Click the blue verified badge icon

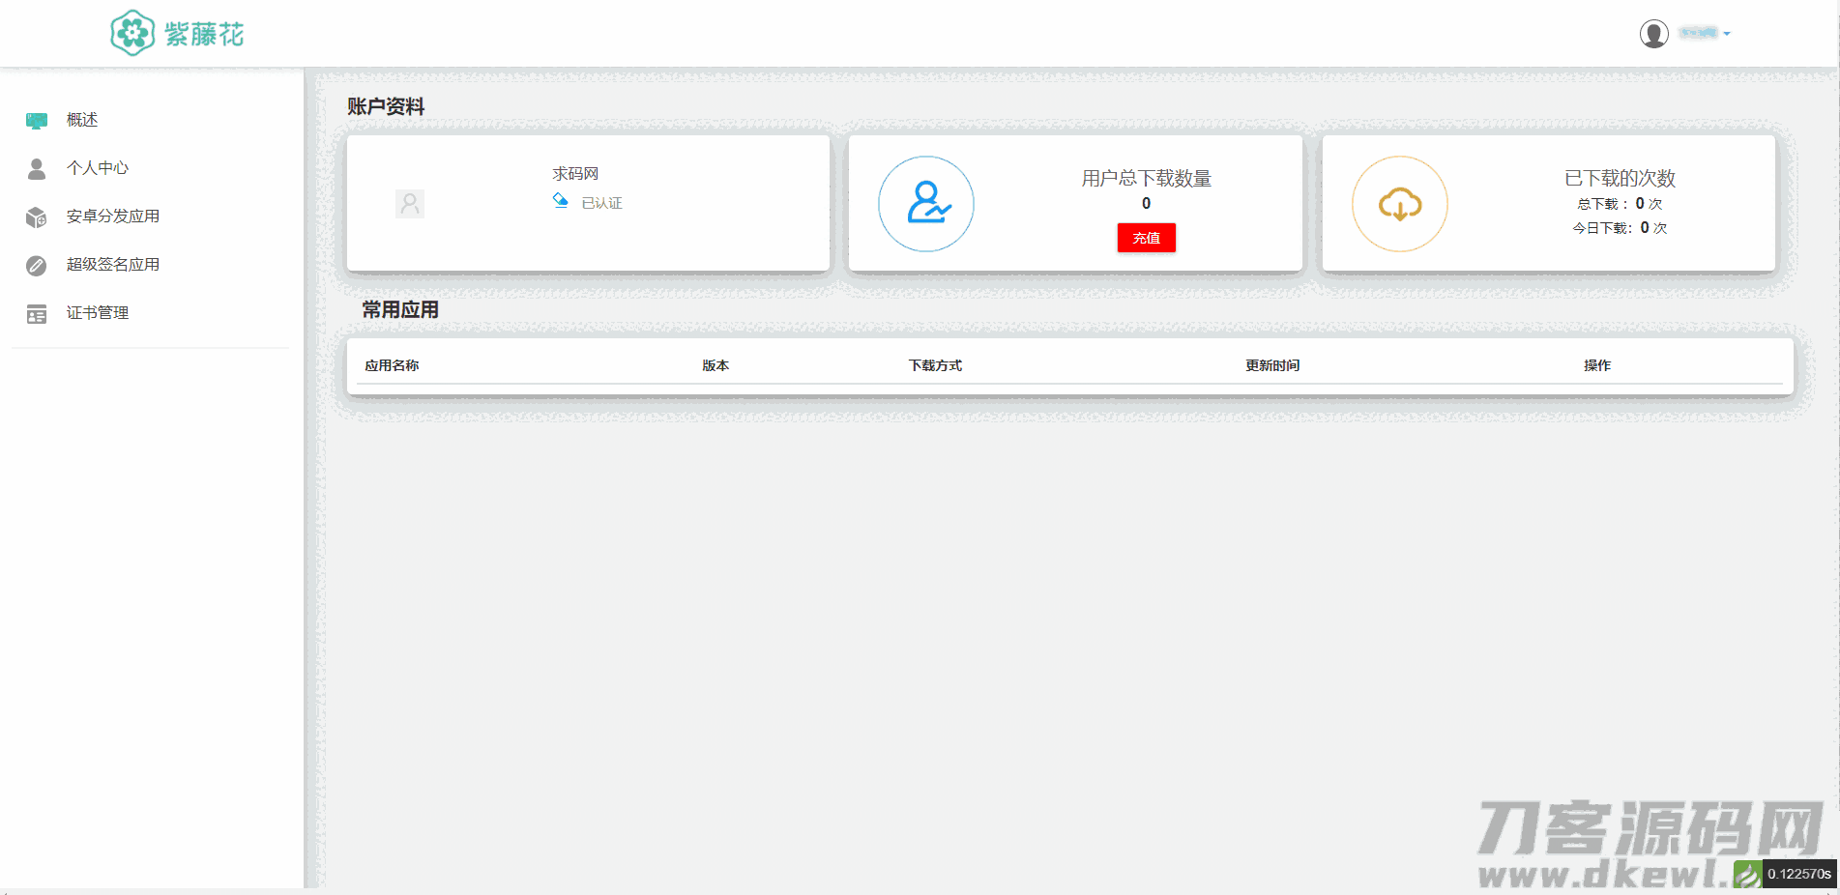[x=561, y=200]
